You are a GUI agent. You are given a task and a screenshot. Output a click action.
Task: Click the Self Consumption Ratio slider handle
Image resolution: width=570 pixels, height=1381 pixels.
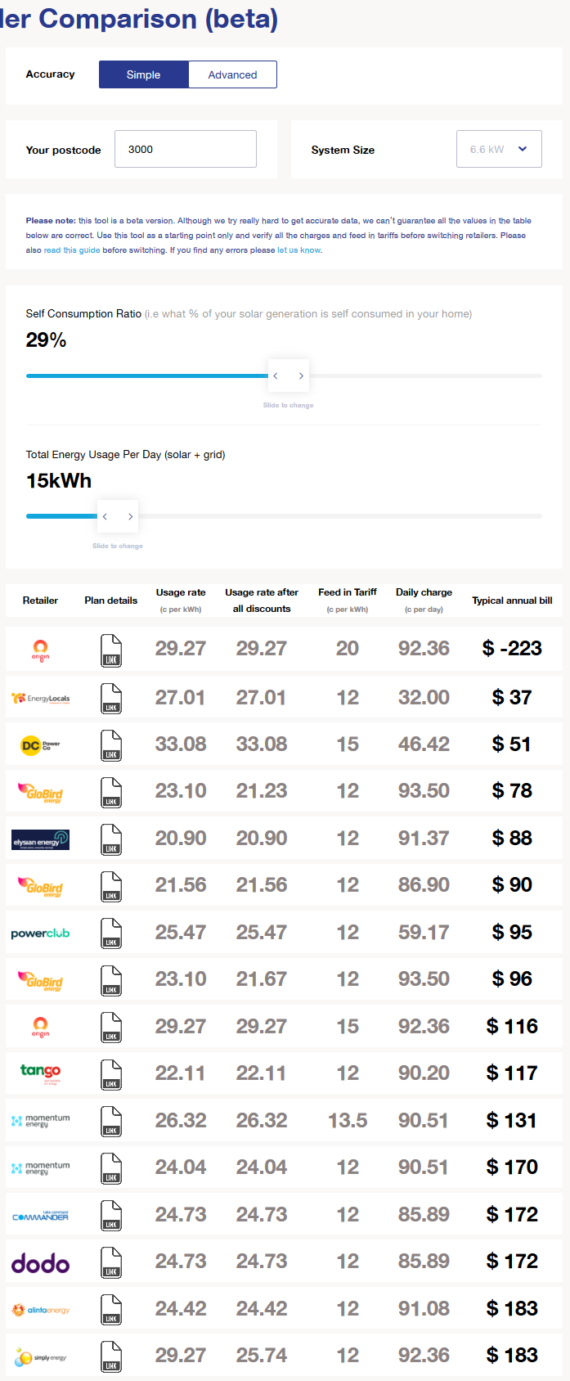click(x=289, y=376)
